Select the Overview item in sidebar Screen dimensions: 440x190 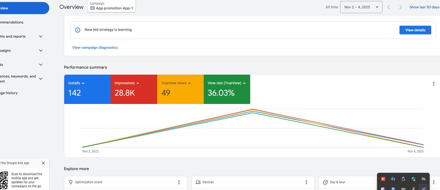24,8
